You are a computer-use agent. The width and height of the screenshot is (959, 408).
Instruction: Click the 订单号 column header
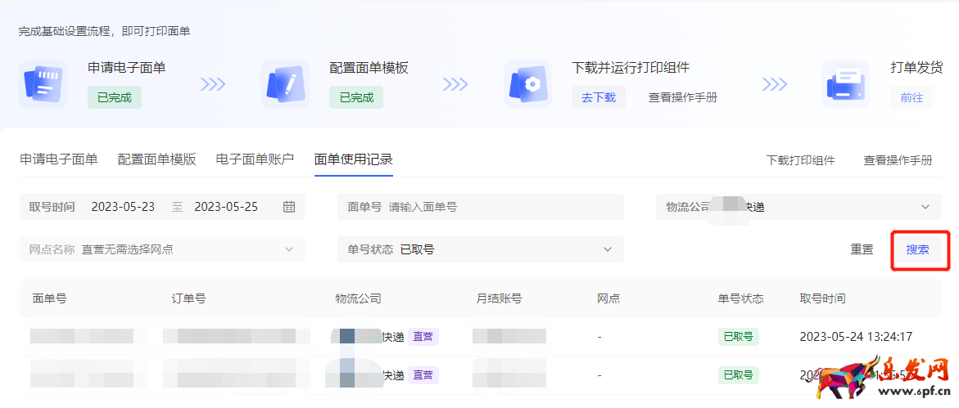point(189,299)
